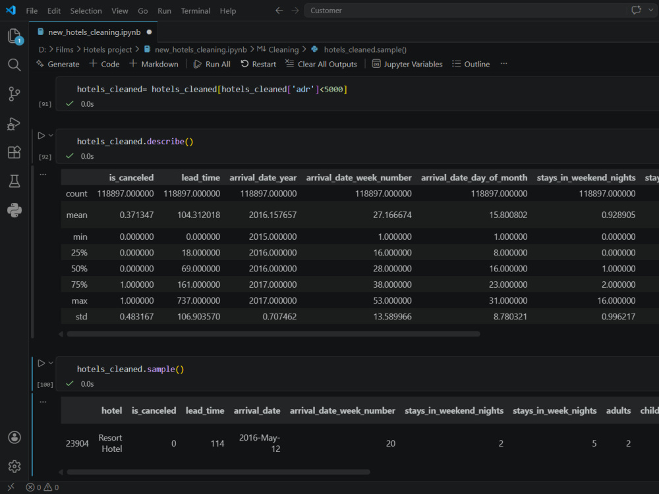659x494 pixels.
Task: Open the View menu
Action: [x=120, y=11]
